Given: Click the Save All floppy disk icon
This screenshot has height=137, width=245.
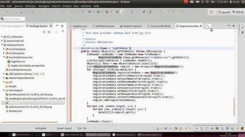Looking at the screenshot, I should [21, 12].
